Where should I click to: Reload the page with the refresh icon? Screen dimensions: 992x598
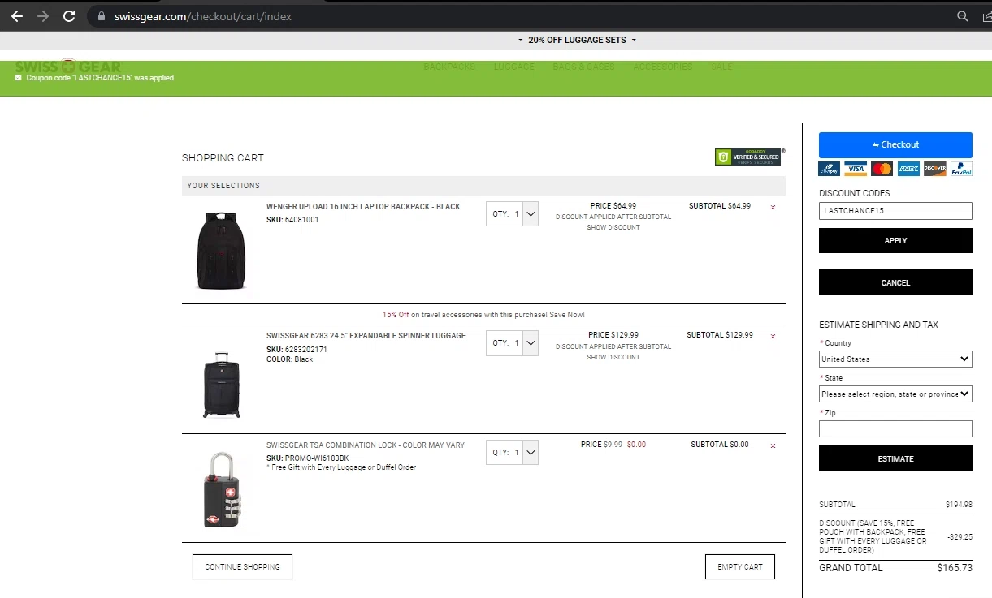(70, 16)
